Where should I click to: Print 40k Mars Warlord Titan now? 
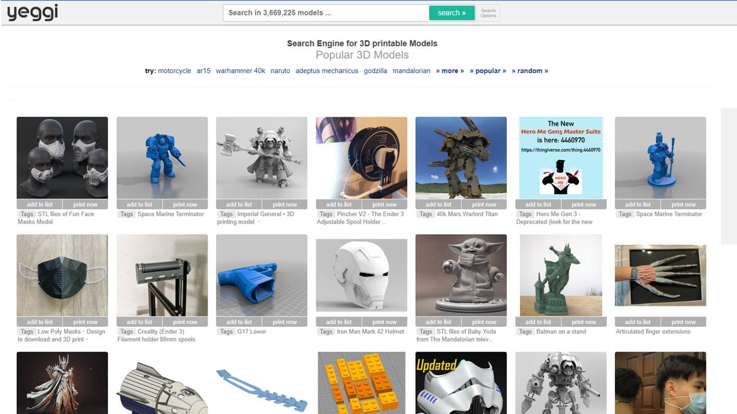pyautogui.click(x=485, y=205)
